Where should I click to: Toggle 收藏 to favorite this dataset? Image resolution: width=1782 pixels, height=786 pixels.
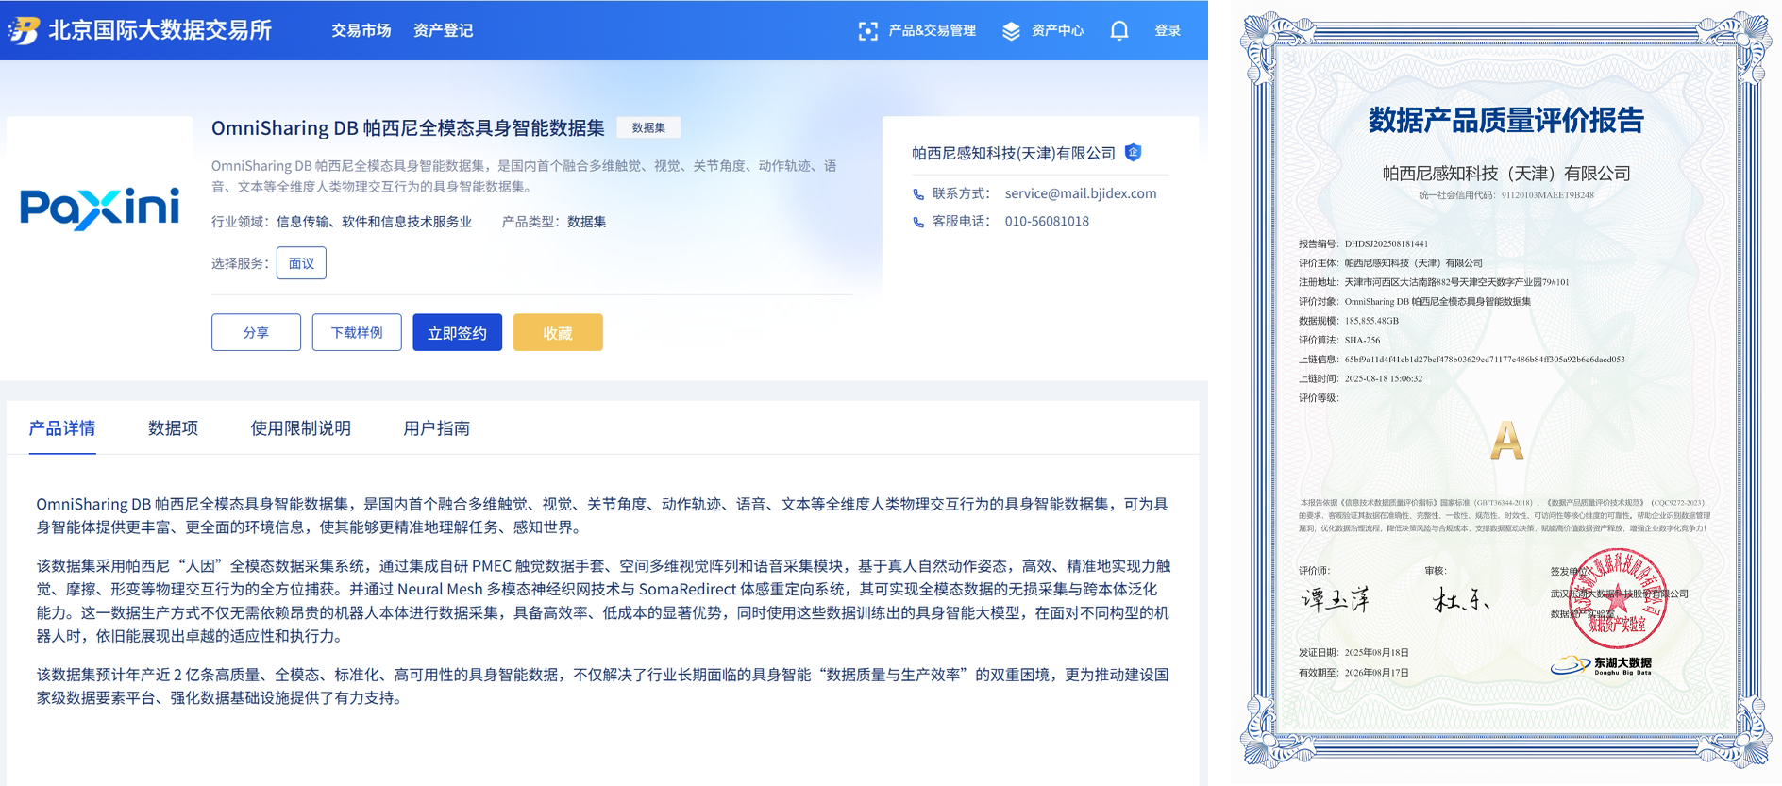point(558,332)
